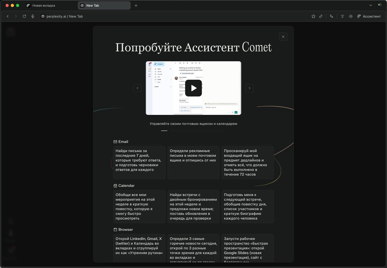Viewport: 387px width, 268px height.
Task: Choose prompt "Найди встречи с двойным бронированием"
Action: pyautogui.click(x=193, y=206)
